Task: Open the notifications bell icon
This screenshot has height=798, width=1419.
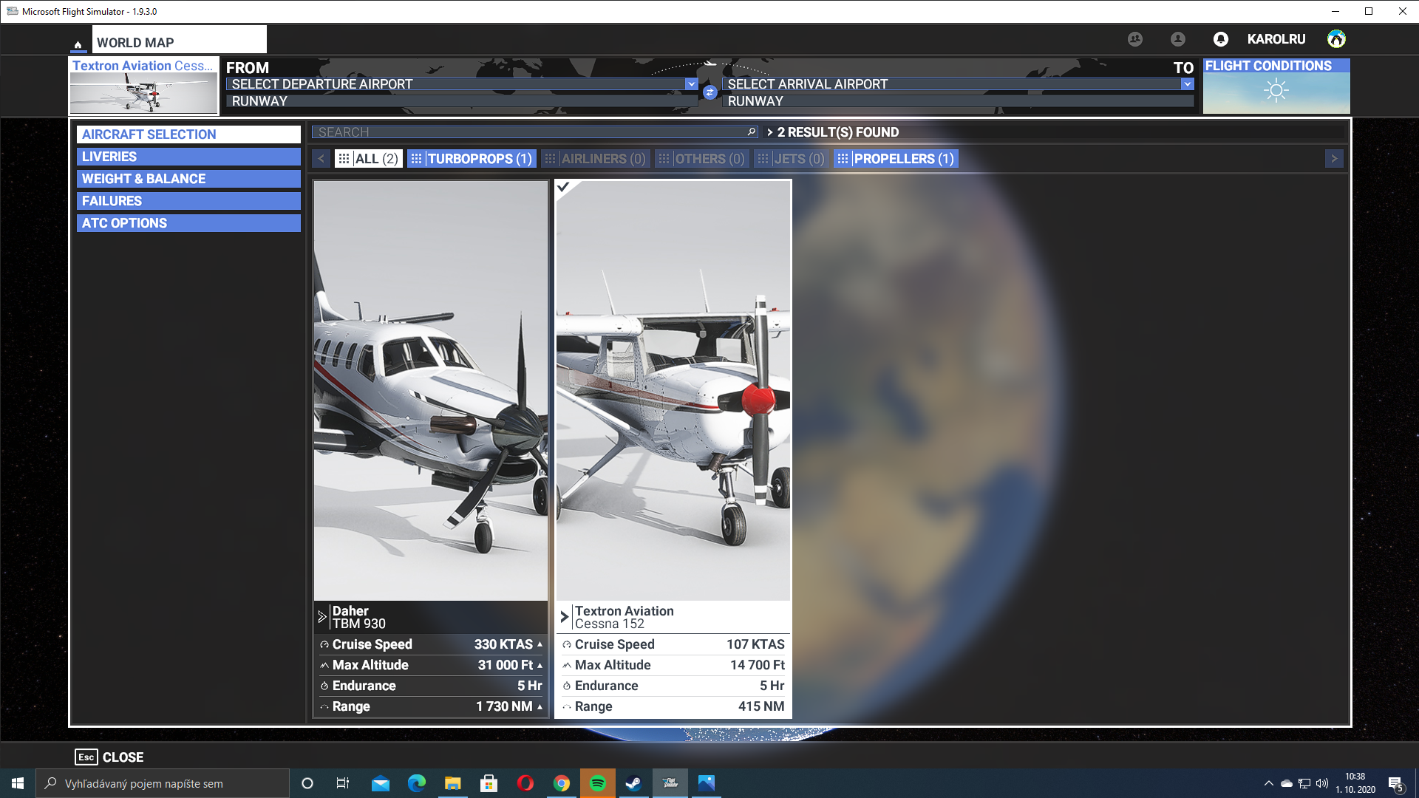Action: click(x=1221, y=39)
